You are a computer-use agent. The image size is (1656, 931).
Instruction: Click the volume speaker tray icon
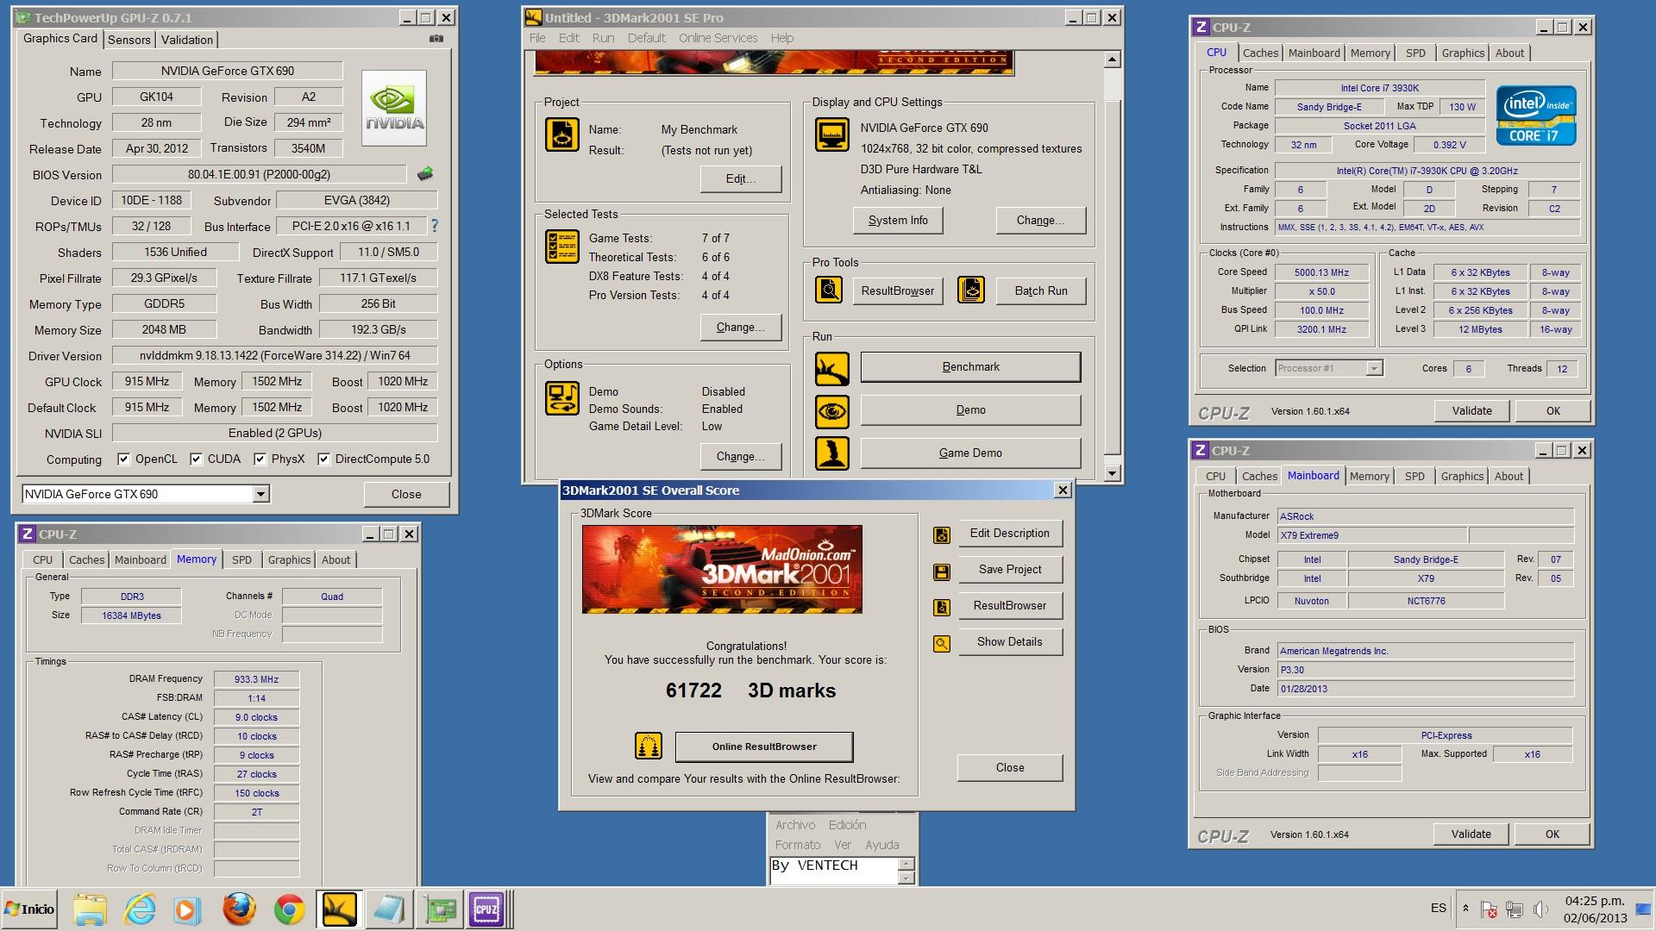pos(1540,909)
